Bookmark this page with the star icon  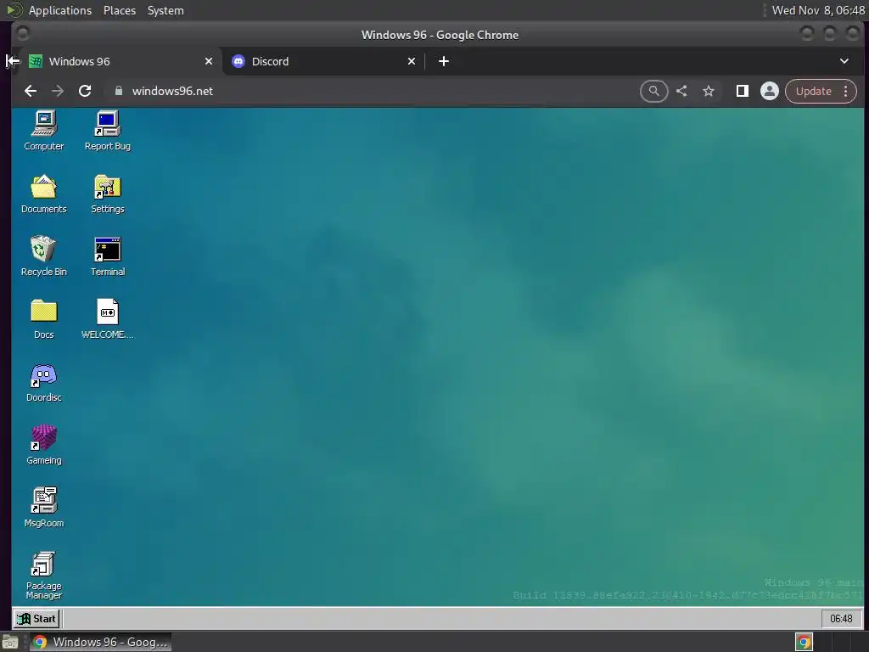point(709,91)
